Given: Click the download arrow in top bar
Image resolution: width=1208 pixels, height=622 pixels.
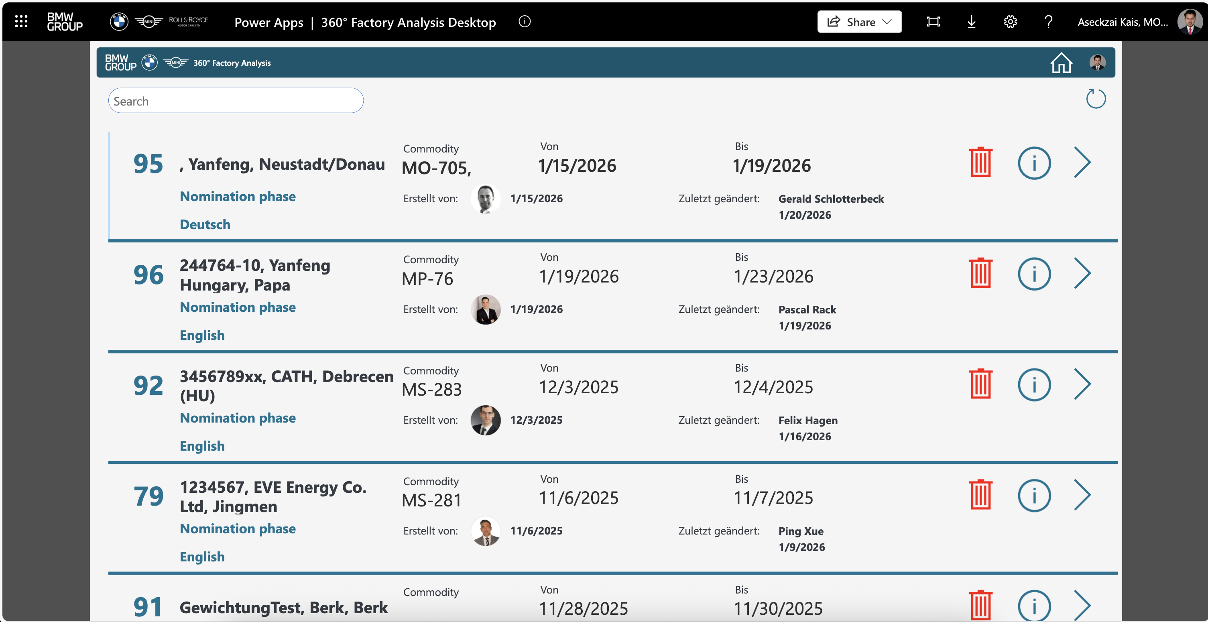Looking at the screenshot, I should coord(972,22).
